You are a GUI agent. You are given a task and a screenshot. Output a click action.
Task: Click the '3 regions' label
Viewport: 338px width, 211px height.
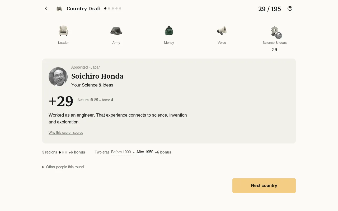coord(50,152)
